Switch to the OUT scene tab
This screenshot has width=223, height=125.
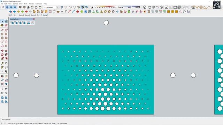tap(11, 15)
